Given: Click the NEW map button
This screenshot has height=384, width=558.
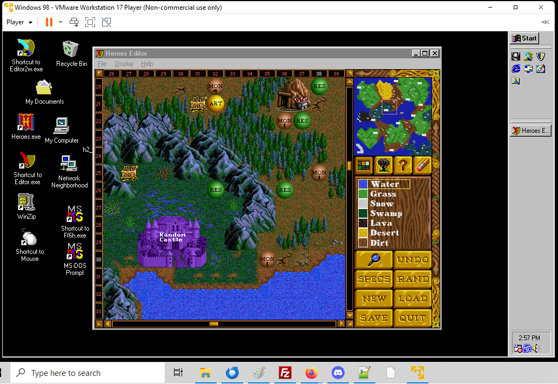Looking at the screenshot, I should click(x=374, y=299).
